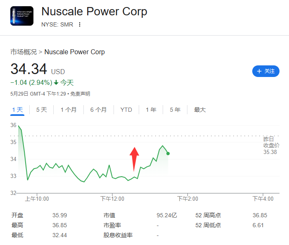Click the 昨日收盘价 35.38 label
Screen dimensions: 289x245
point(271,145)
